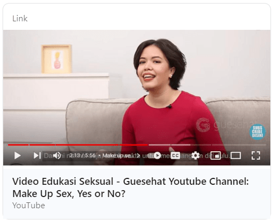Toggle autoplay switch in player controls
The width and height of the screenshot is (273, 221).
(154, 155)
